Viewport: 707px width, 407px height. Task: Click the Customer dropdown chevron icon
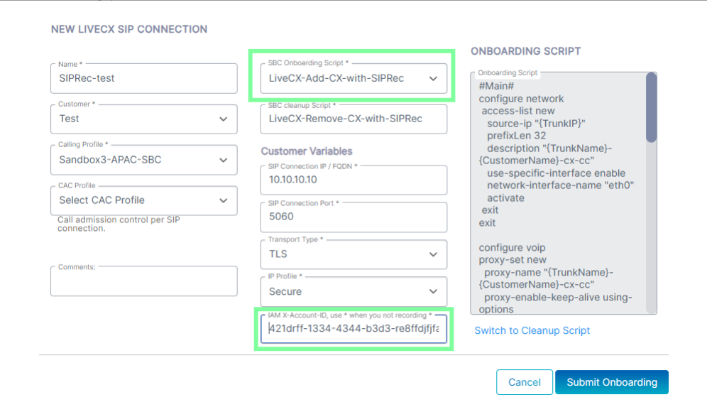[x=224, y=119]
